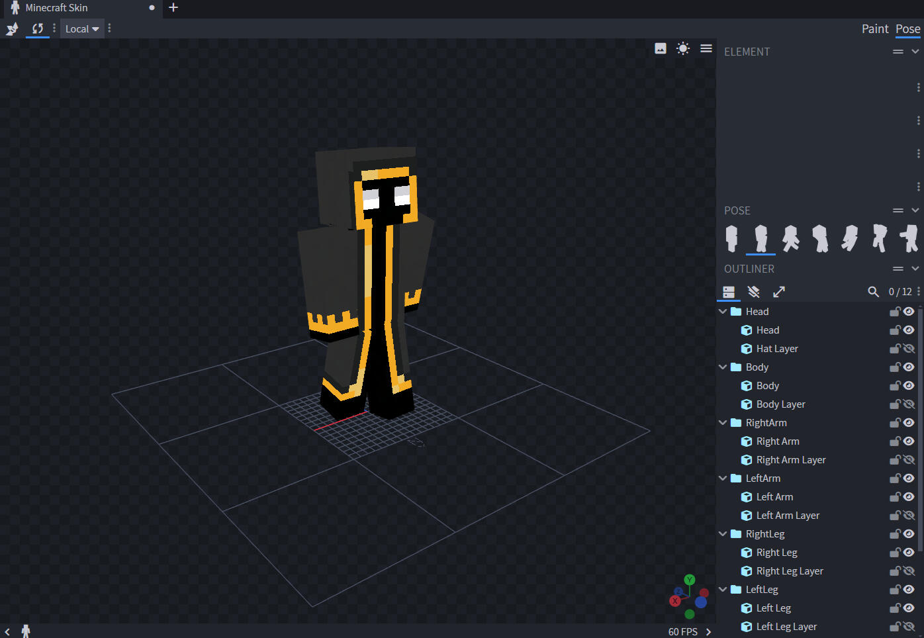The height and width of the screenshot is (638, 924).
Task: Select the Rotate tool in the toolbar
Action: [x=38, y=28]
